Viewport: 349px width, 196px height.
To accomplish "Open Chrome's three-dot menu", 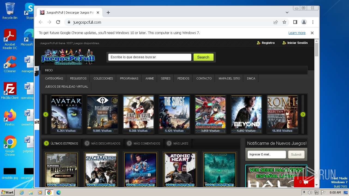I will (313, 22).
